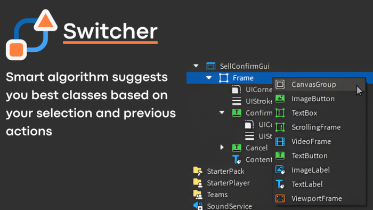
Task: Expand the Cancel tree node
Action: tap(222, 148)
